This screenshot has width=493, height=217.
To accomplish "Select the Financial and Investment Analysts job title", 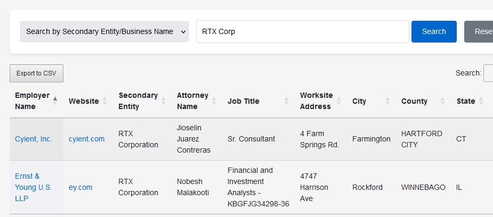I will click(258, 187).
